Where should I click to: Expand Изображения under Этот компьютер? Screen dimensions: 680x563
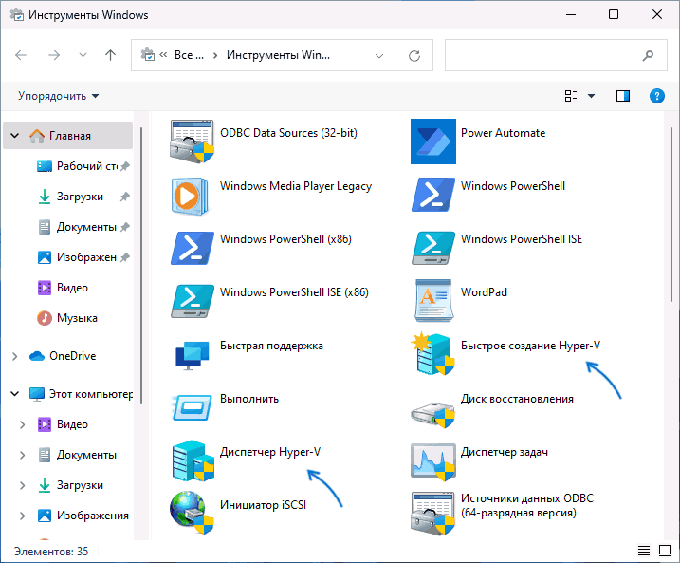click(x=22, y=516)
